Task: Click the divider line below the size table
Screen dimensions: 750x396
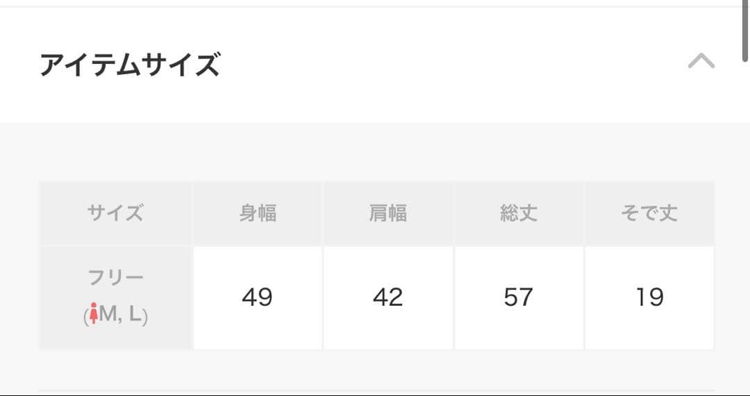Action: pyautogui.click(x=376, y=390)
